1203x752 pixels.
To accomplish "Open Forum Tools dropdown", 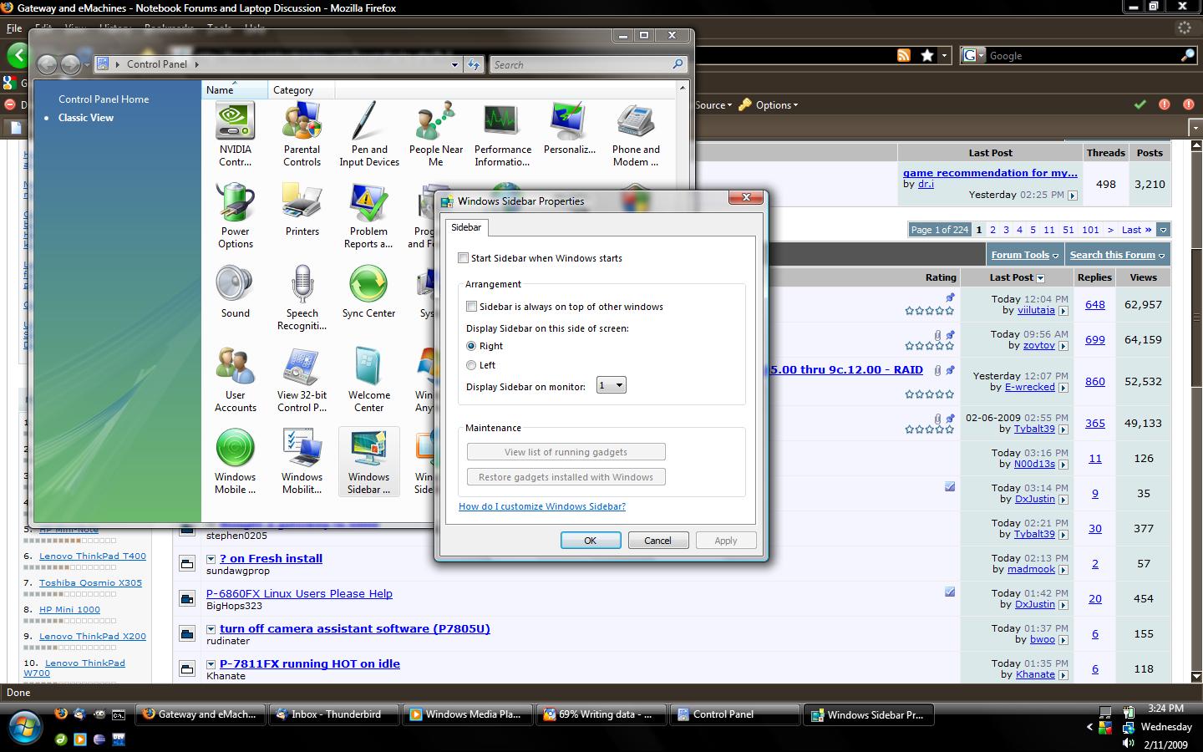I will [1025, 255].
